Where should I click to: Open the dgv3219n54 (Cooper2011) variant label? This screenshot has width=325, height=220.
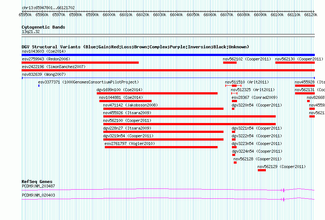coord(128,136)
